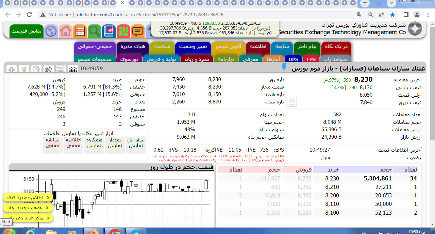This screenshot has width=435, height=234.
Task: Switch to the تولید و فروش tab
Action: 161,59
